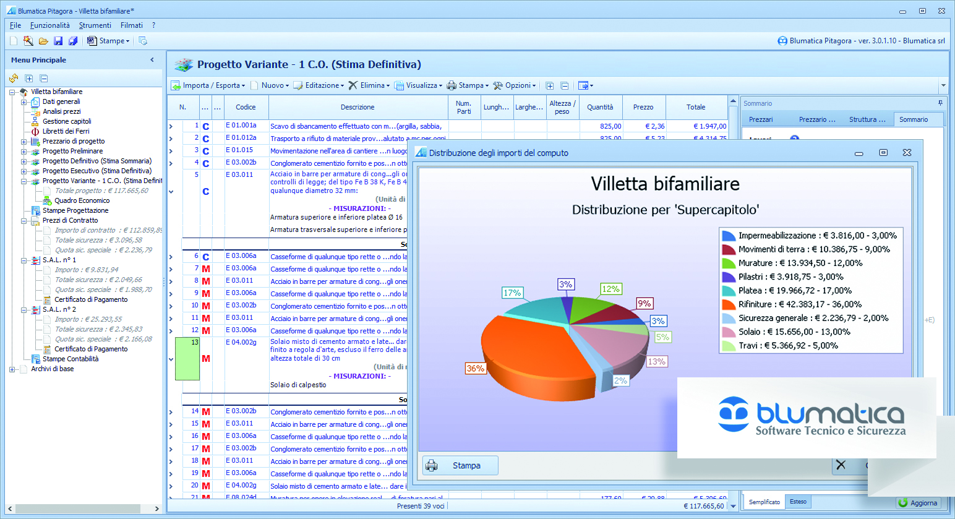Image resolution: width=955 pixels, height=519 pixels.
Task: Open the Visualizza dropdown
Action: 419,85
